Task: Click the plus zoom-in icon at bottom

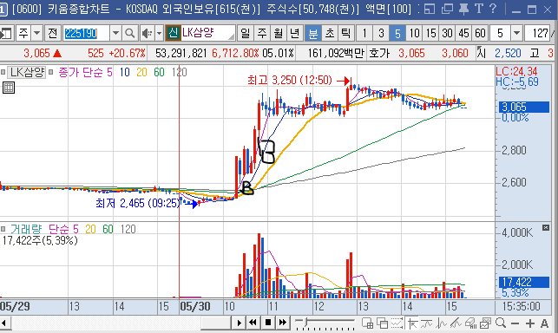Action: (529, 323)
